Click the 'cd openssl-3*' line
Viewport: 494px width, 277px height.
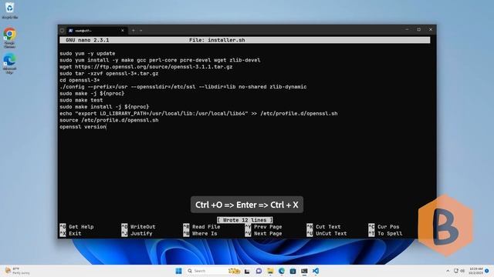[x=80, y=80]
